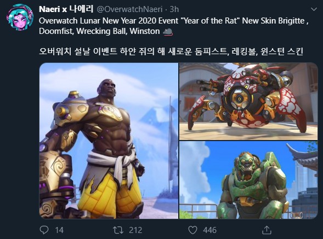Click the 3h timestamp link
The height and width of the screenshot is (239, 323).
click(174, 9)
